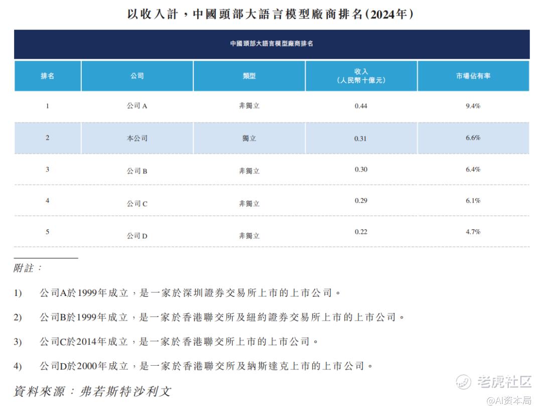Select rank cell '5'
Image resolution: width=542 pixels, height=413 pixels.
tap(47, 232)
